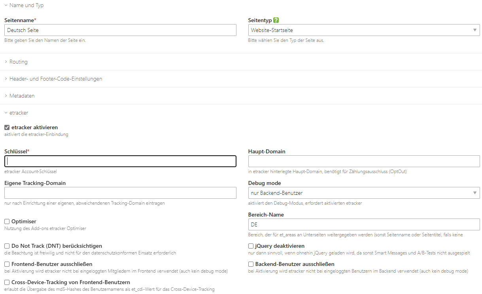
Task: Click the Eigene Tracking-Domain field
Action: pyautogui.click(x=120, y=193)
